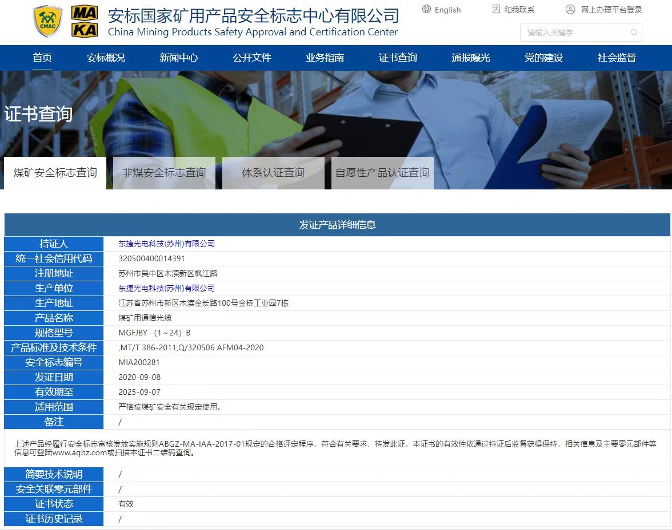Switch language to English
Image resolution: width=672 pixels, height=530 pixels.
click(x=447, y=10)
